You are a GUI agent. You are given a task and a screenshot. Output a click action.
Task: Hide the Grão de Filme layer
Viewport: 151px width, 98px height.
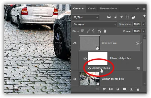(x=75, y=43)
